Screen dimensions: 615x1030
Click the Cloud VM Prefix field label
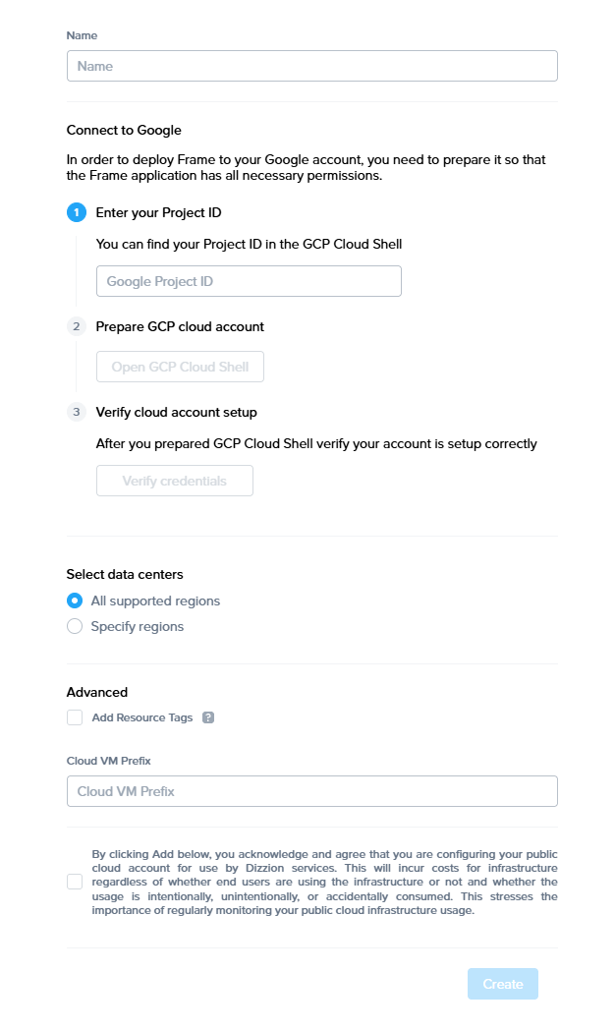(x=108, y=761)
